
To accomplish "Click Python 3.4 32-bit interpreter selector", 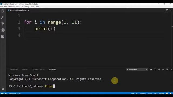I will pos(15,93).
